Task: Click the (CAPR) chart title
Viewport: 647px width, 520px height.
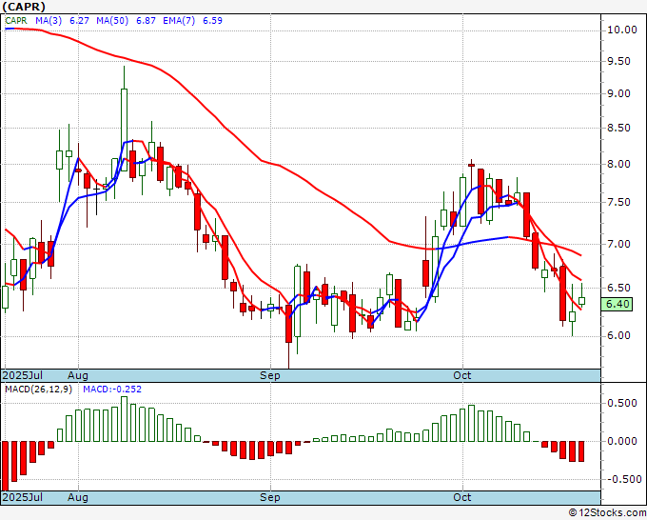Action: [24, 7]
